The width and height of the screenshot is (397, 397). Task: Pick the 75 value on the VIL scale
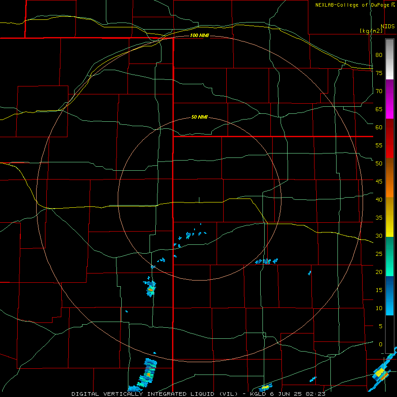[379, 73]
